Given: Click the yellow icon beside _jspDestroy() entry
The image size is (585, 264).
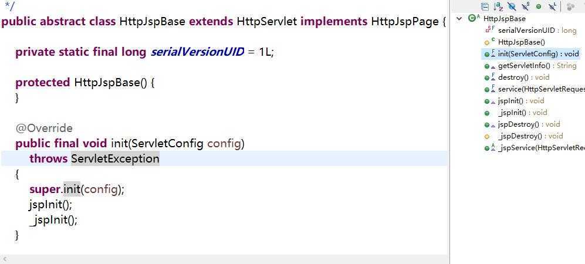Looking at the screenshot, I should tap(487, 137).
